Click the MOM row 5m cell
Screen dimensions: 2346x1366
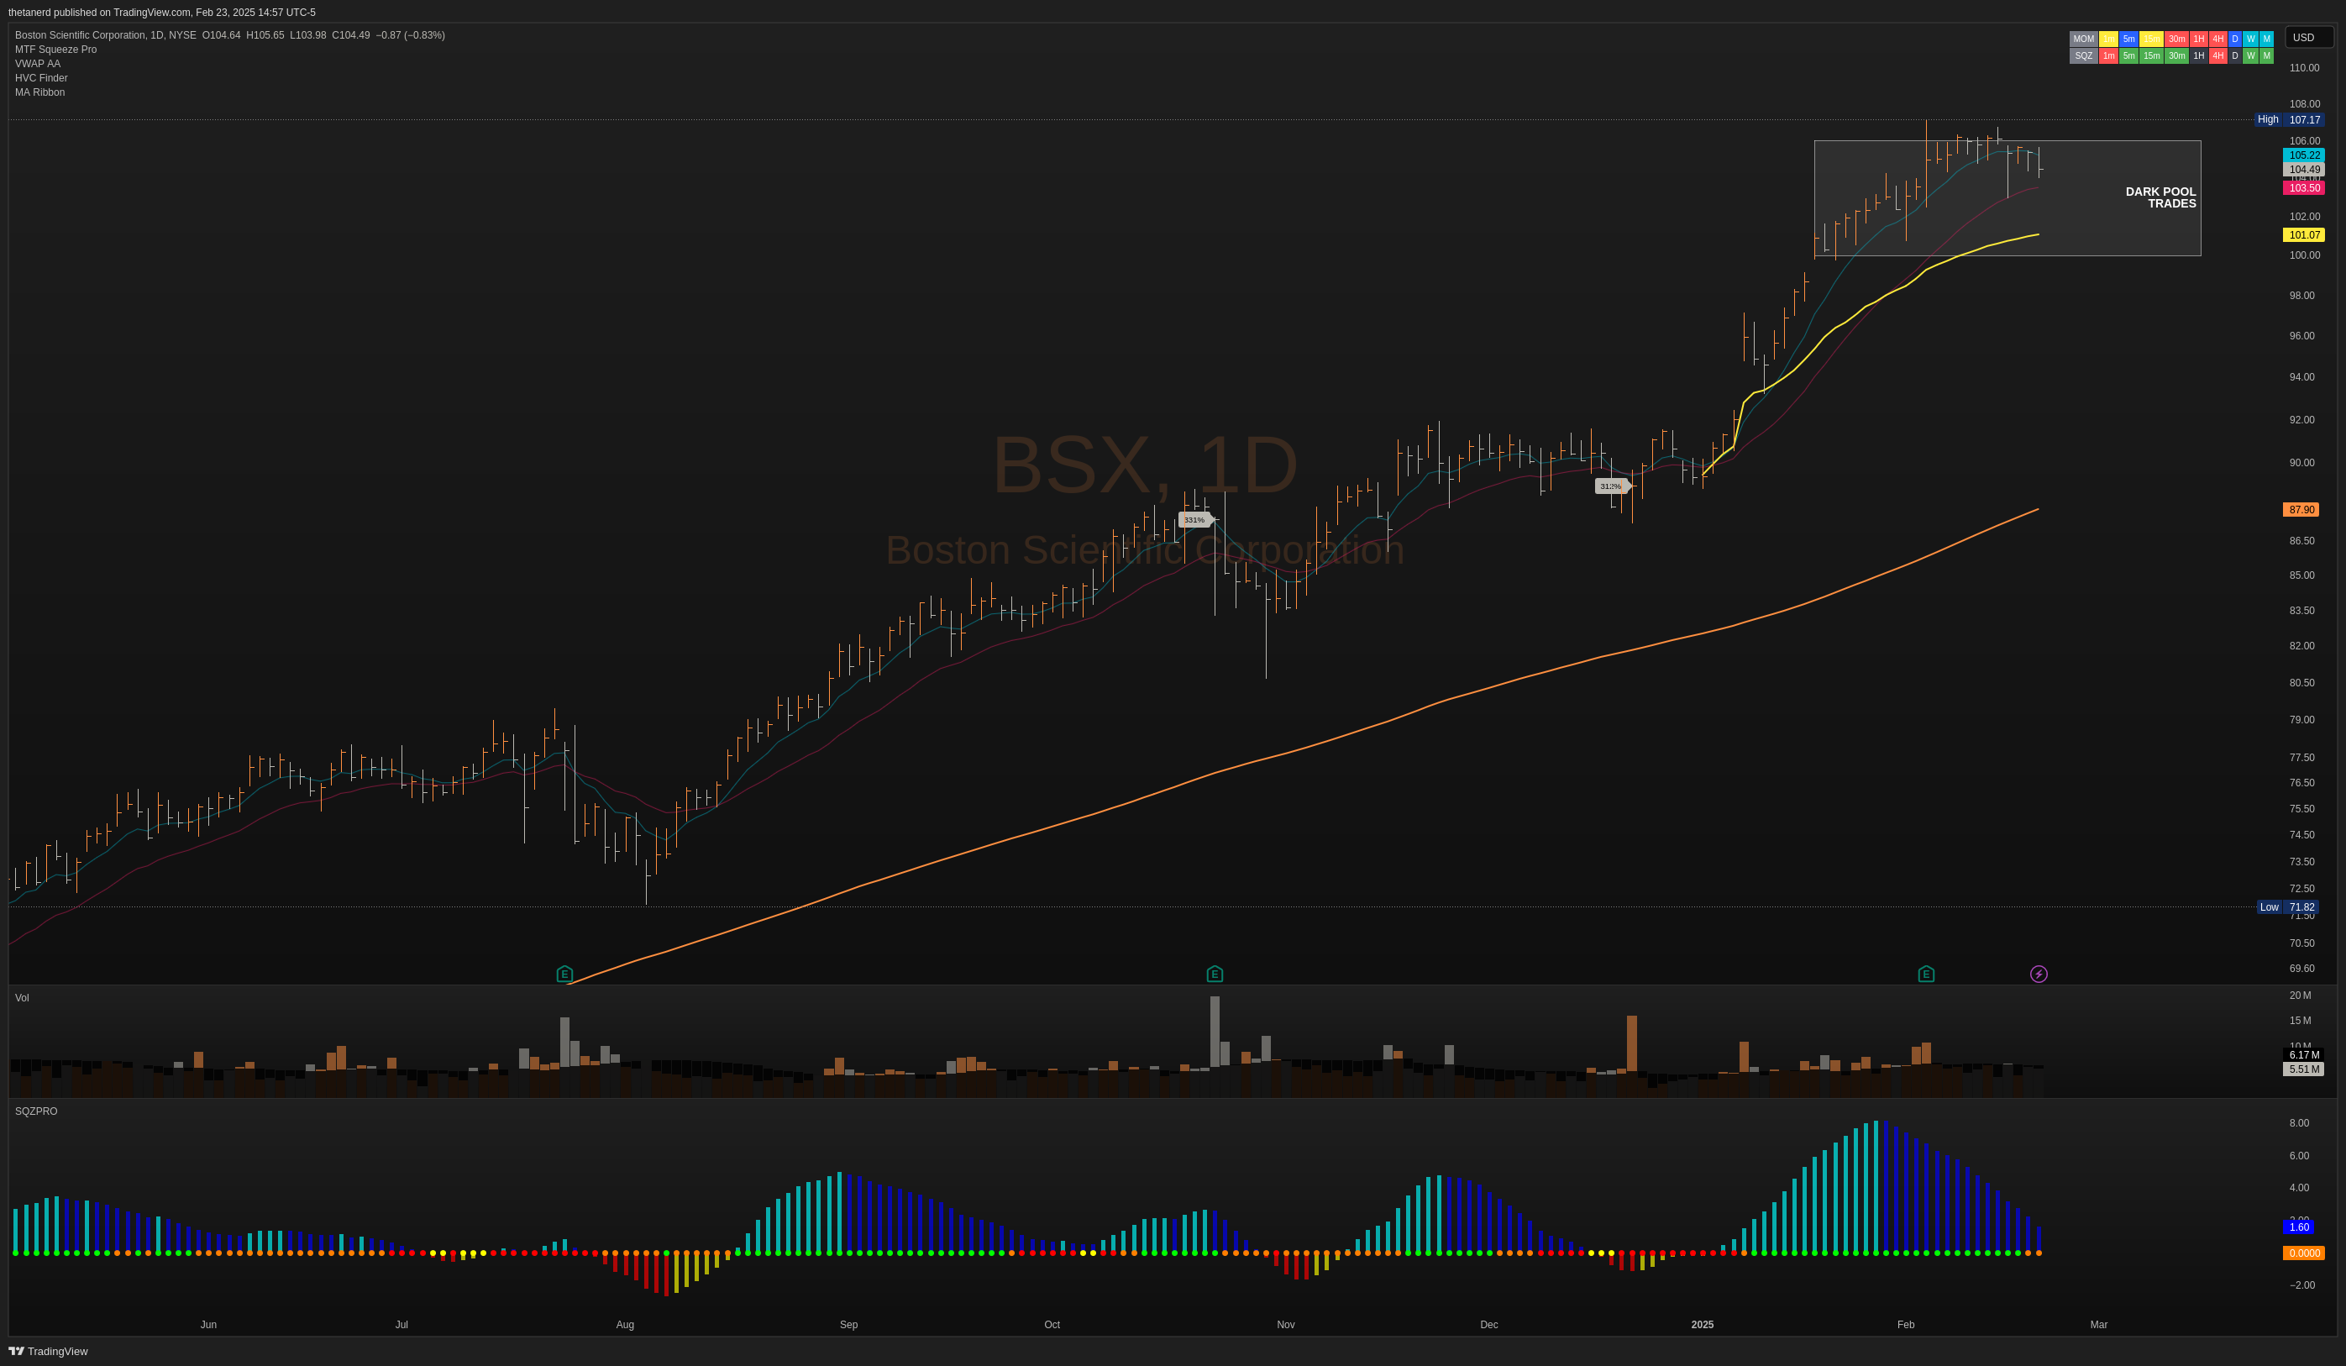click(x=2129, y=39)
